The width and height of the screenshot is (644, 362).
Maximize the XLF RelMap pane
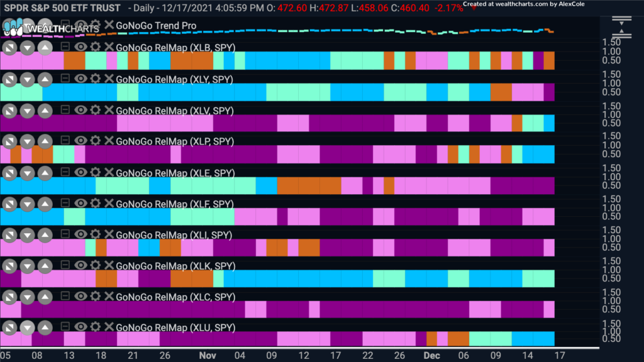coord(9,204)
